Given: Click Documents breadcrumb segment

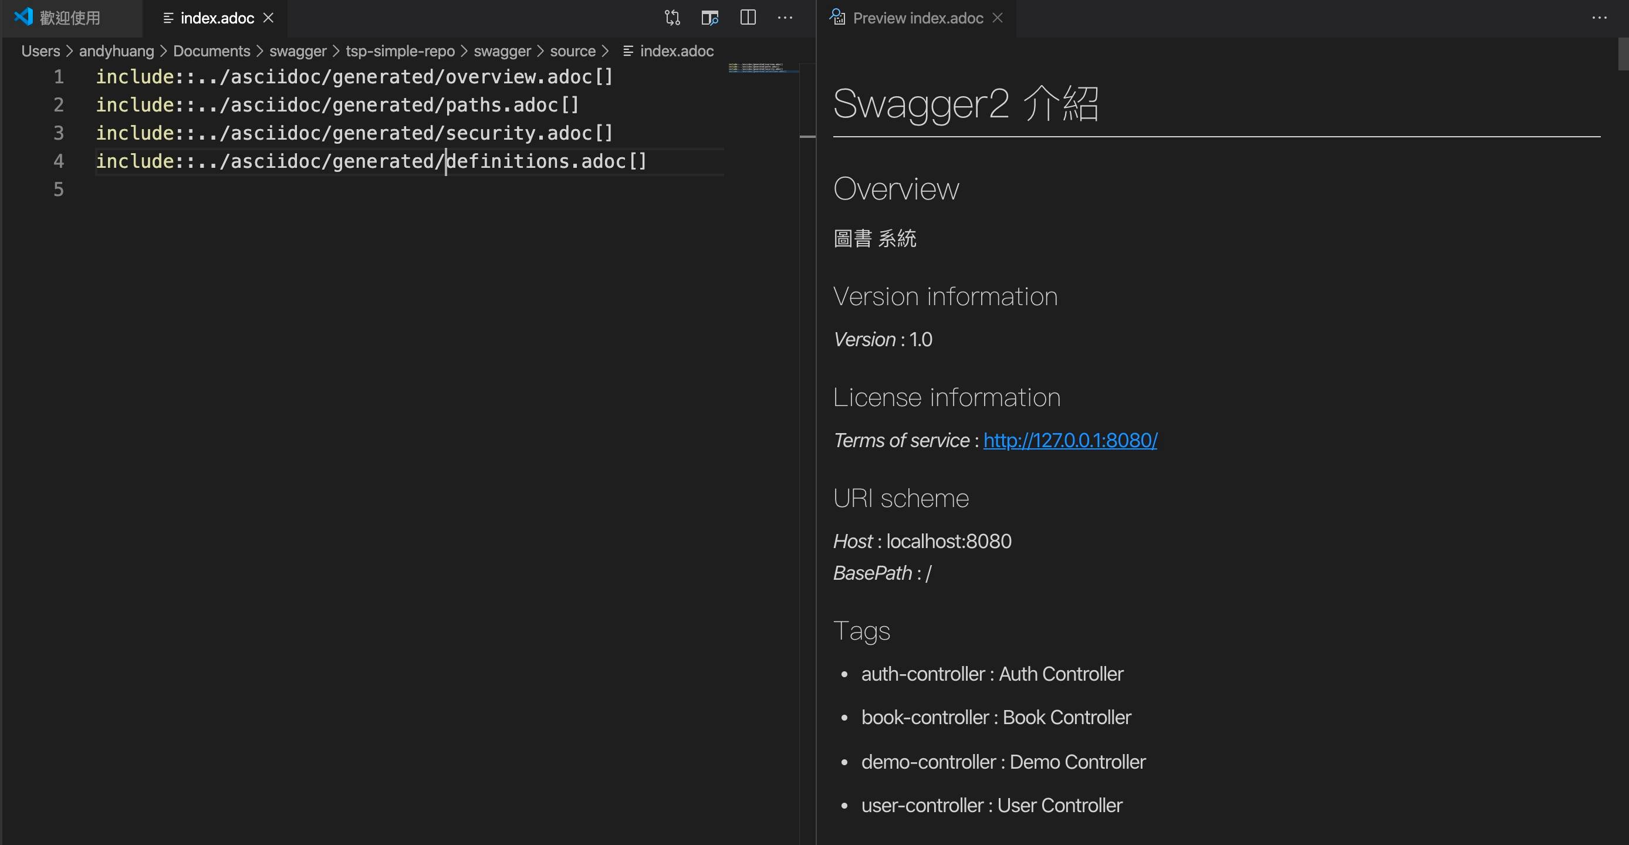Looking at the screenshot, I should coord(212,51).
